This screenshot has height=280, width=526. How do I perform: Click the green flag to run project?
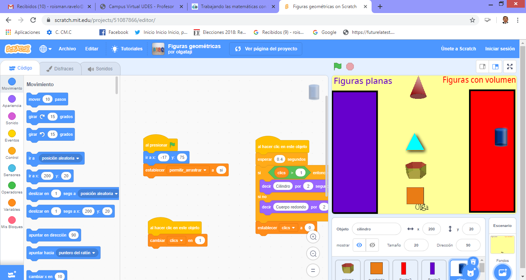pos(338,67)
